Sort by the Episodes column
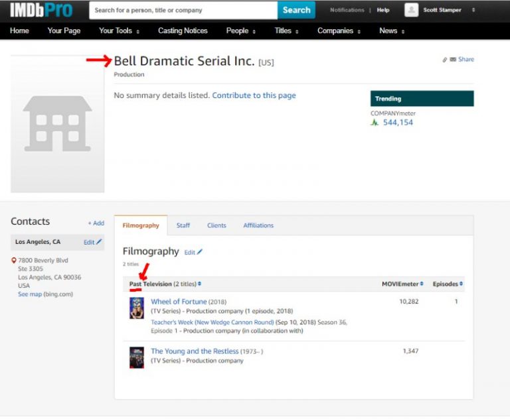Image resolution: width=510 pixels, height=419 pixels. pyautogui.click(x=448, y=284)
